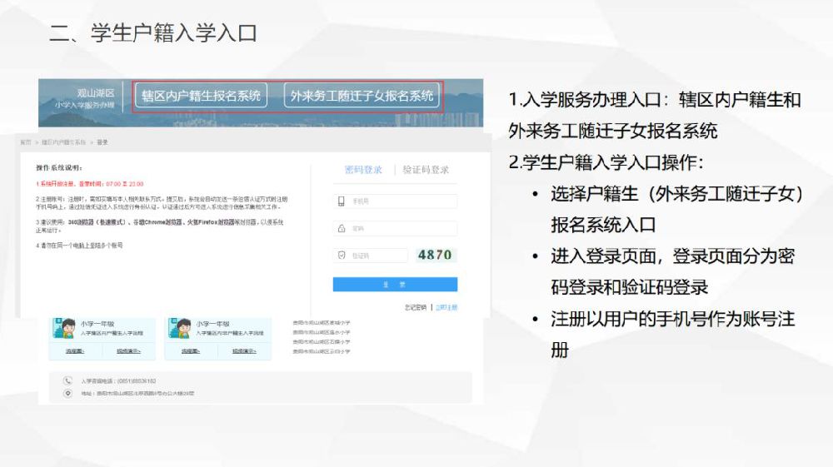Click the slide title 学生户籍入学入口

point(174,33)
